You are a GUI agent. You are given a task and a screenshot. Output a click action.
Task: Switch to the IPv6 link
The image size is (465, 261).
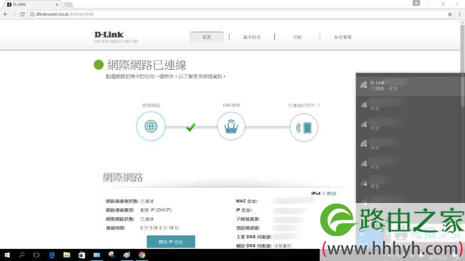tap(331, 193)
